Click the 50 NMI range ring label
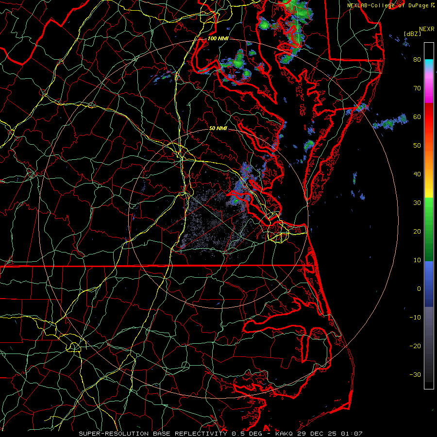The image size is (437, 437). [x=218, y=129]
